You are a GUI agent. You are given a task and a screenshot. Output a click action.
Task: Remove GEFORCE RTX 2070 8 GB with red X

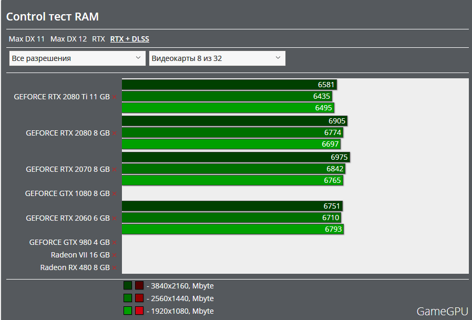(x=115, y=170)
